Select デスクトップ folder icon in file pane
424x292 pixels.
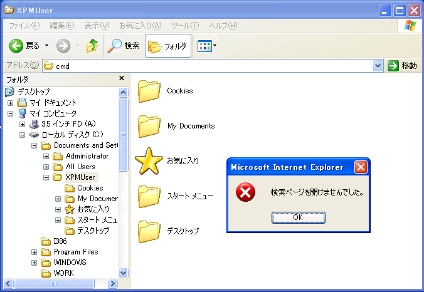(x=149, y=231)
